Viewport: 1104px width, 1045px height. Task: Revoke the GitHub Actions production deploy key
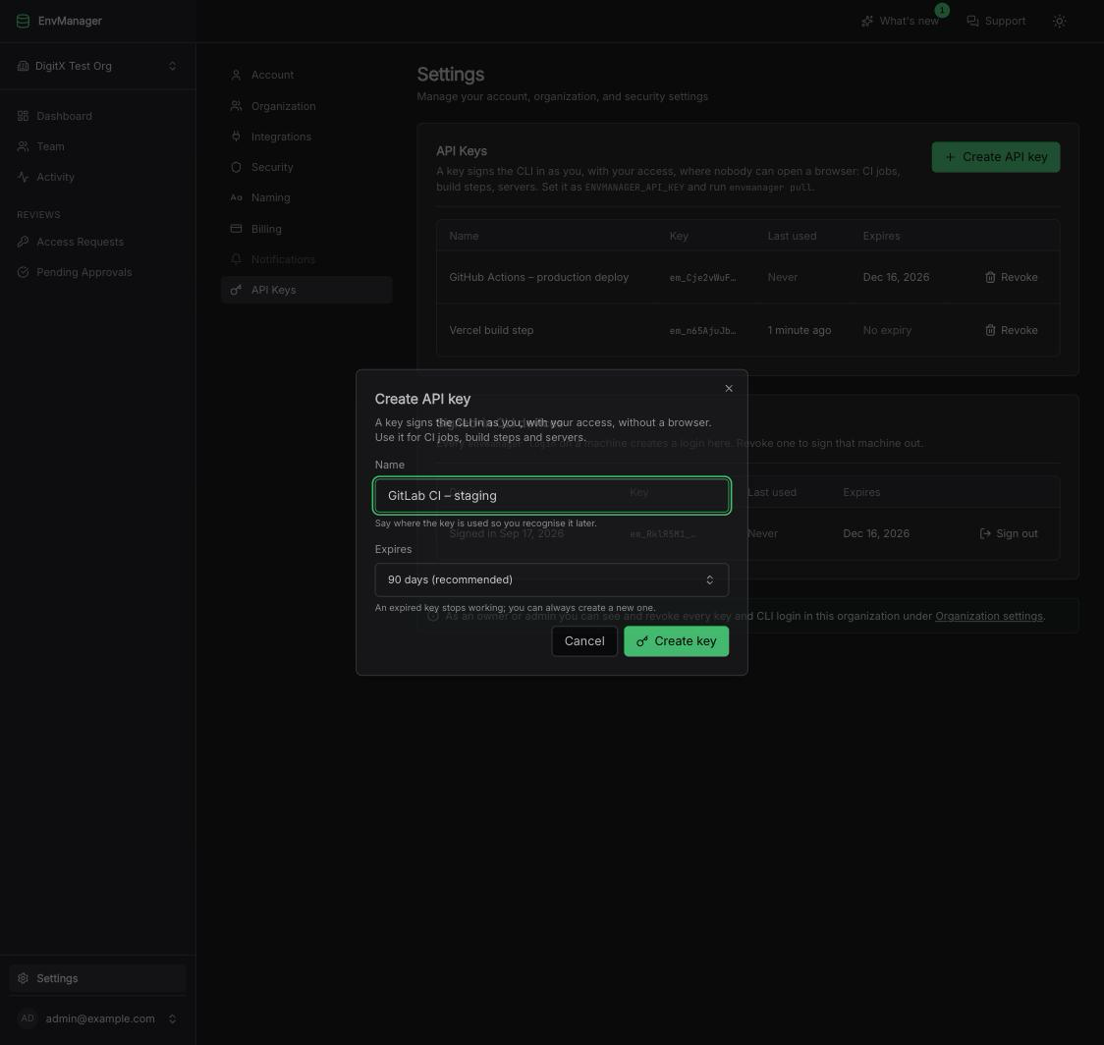1011,277
